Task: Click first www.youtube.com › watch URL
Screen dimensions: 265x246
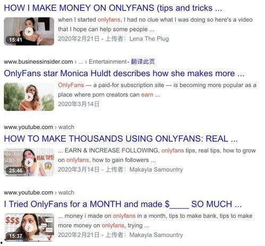Action: 39,127
